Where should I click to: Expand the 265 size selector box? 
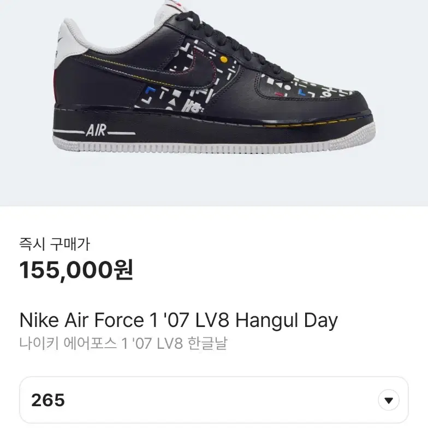(214, 400)
